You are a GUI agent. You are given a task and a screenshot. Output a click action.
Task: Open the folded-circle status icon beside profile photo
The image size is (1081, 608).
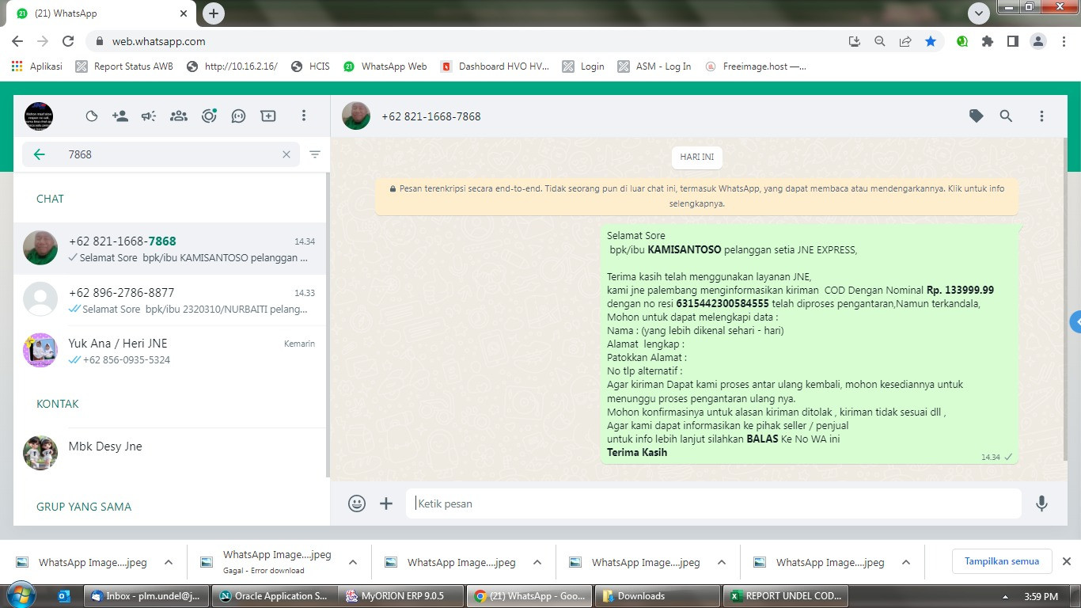tap(92, 116)
